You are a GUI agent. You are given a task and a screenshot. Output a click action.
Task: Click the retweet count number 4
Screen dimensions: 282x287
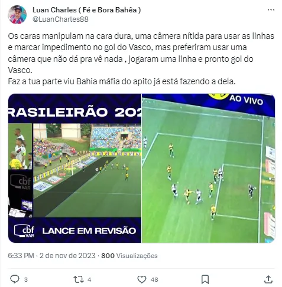tap(89, 279)
